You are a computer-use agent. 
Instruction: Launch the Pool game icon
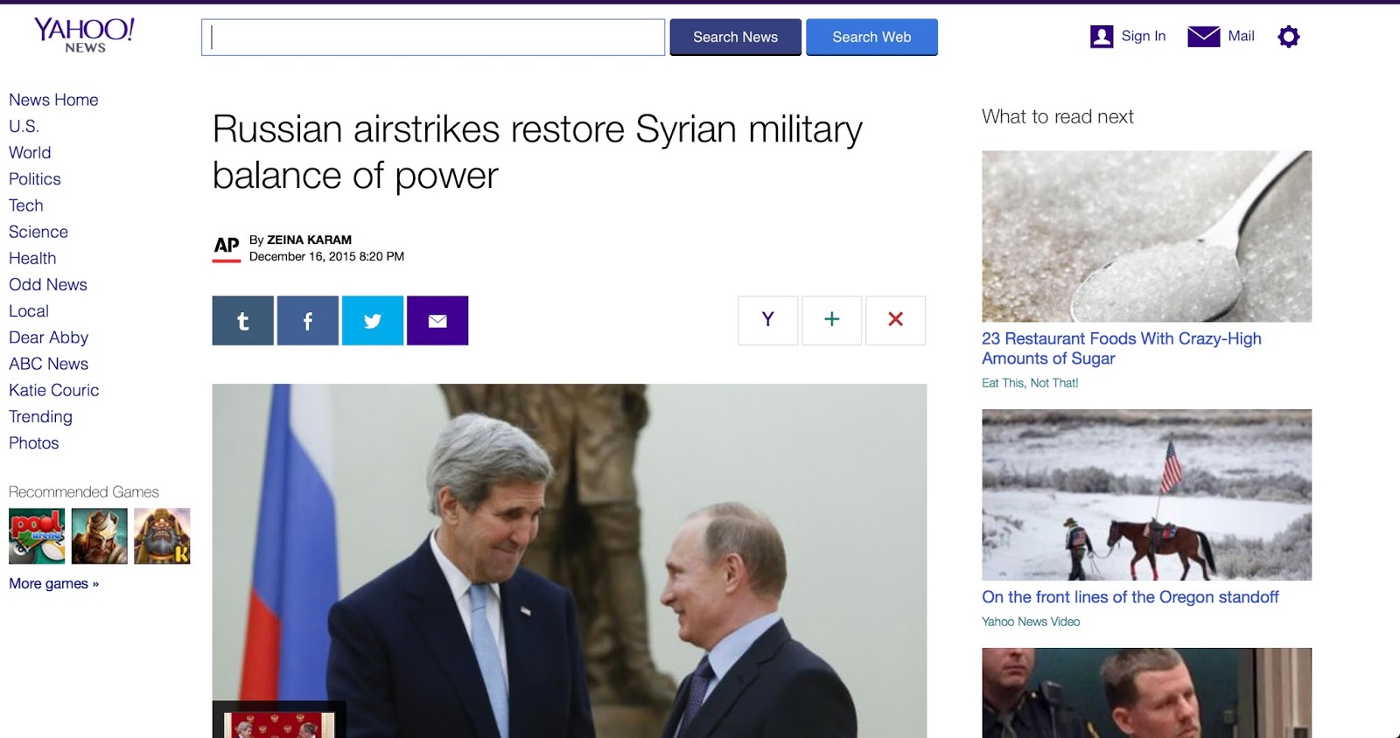pos(37,536)
